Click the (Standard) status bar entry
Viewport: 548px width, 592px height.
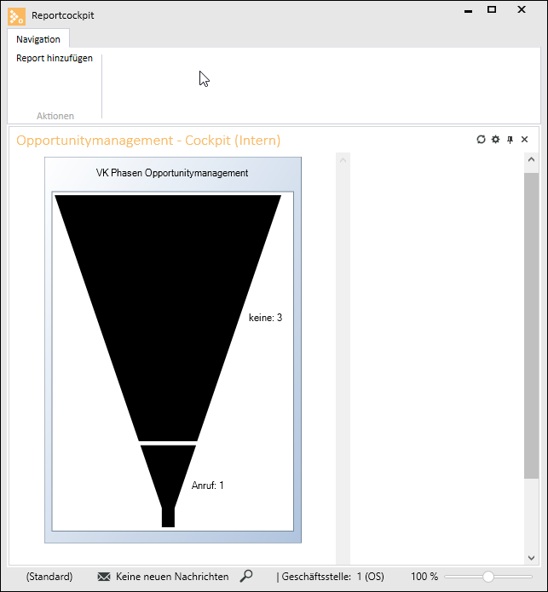coord(49,577)
